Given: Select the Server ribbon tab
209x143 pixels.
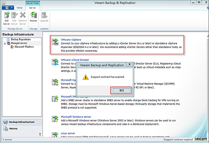Looking at the screenshot, I should pos(32,8).
